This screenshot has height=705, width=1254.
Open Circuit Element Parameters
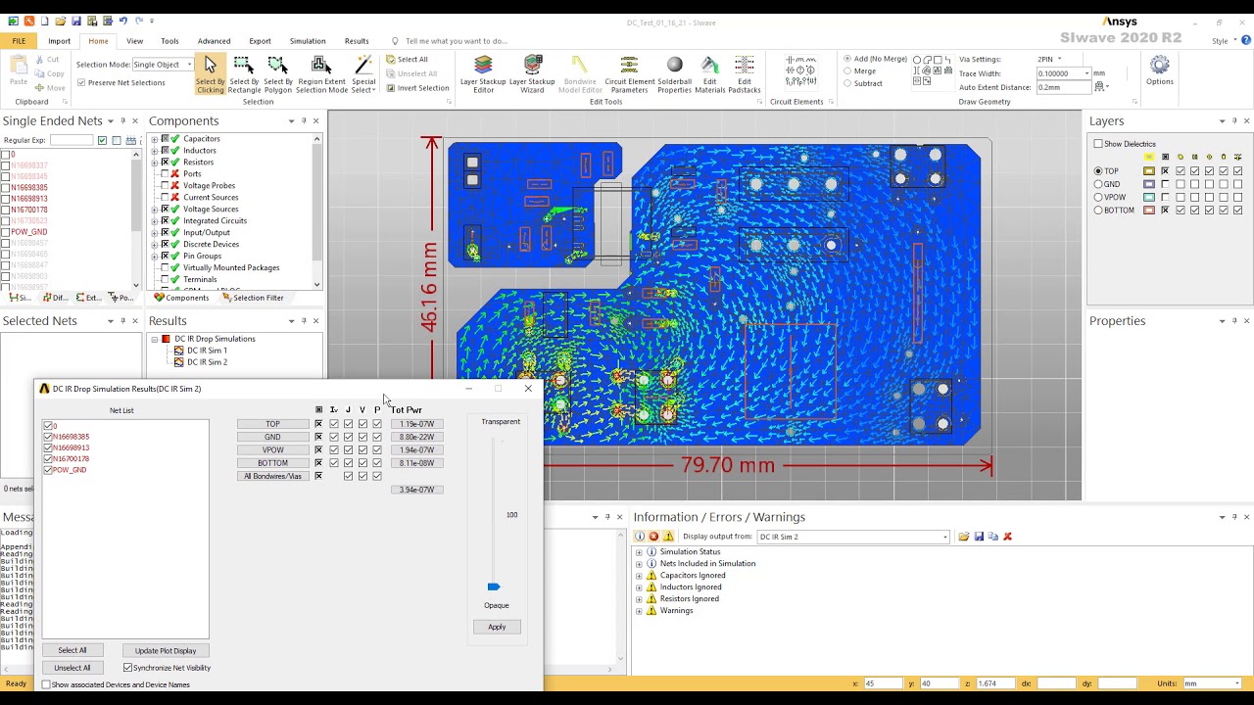tap(629, 74)
